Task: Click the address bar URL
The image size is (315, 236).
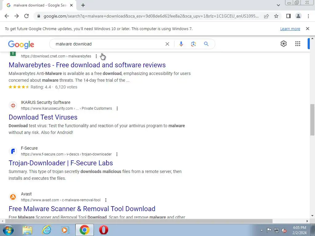Action: tap(151, 16)
